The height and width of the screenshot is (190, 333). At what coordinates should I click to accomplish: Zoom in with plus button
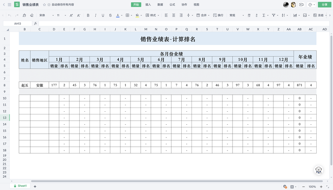coord(321,187)
